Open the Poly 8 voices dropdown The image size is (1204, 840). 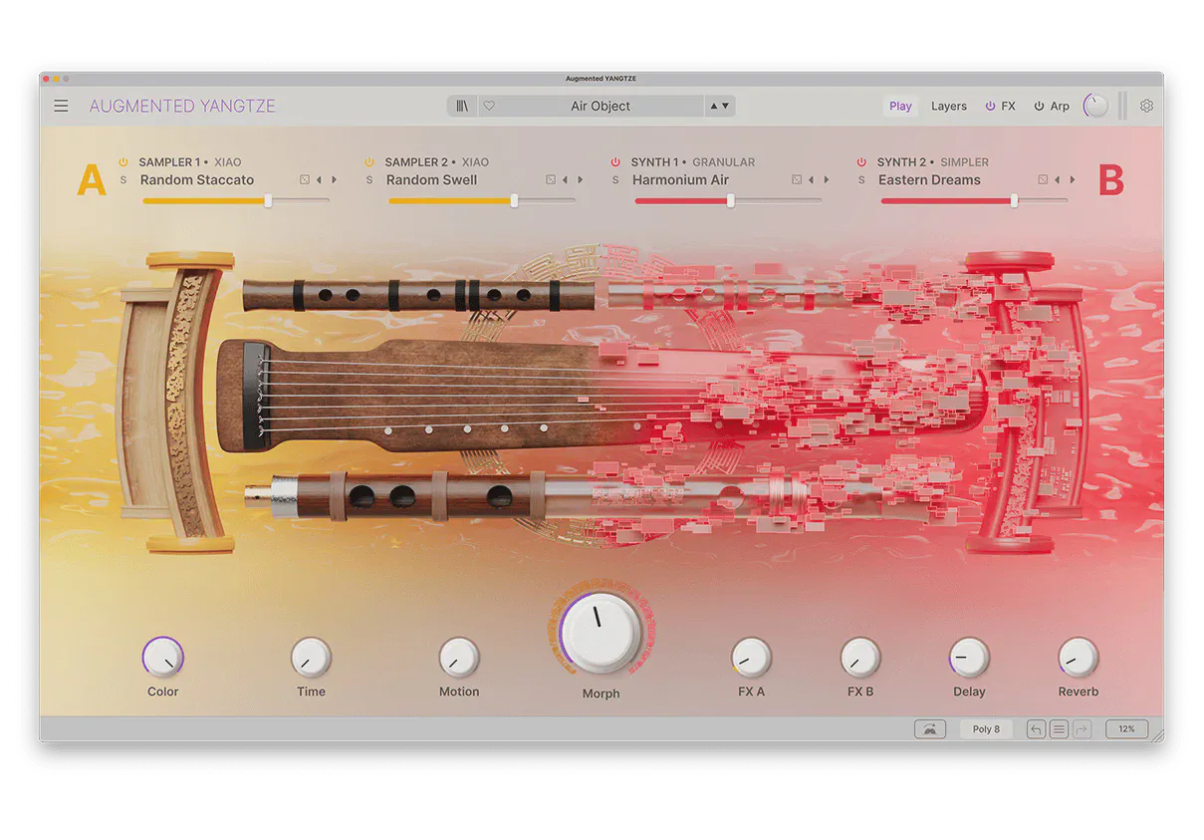985,729
